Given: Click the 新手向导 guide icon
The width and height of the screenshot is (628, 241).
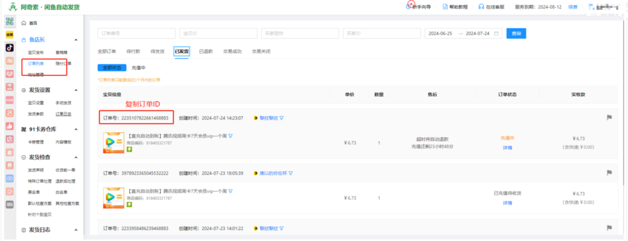Looking at the screenshot, I should click(x=409, y=6).
